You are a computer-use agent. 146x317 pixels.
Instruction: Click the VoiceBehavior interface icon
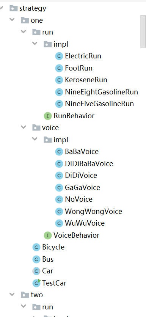48,235
